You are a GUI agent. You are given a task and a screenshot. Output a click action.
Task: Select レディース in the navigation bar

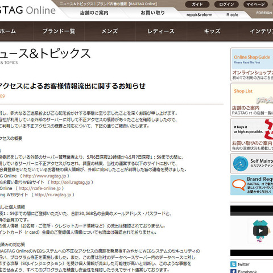click(161, 31)
